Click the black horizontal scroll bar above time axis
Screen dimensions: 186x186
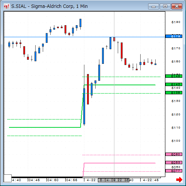[x=47, y=177]
